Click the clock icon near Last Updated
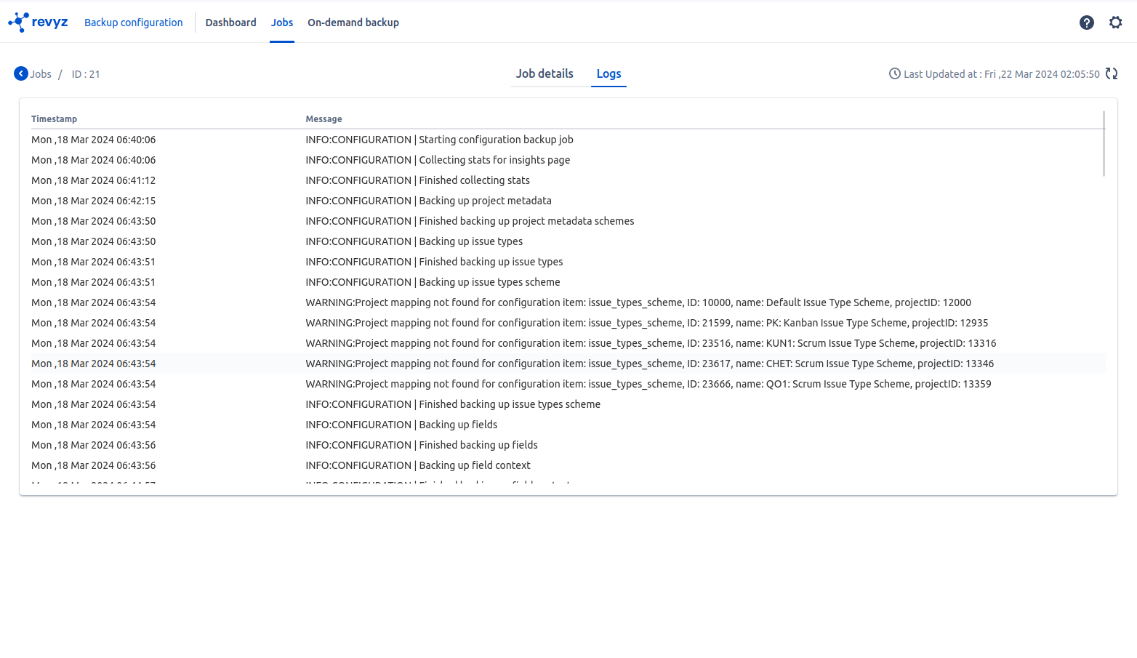 coord(894,73)
